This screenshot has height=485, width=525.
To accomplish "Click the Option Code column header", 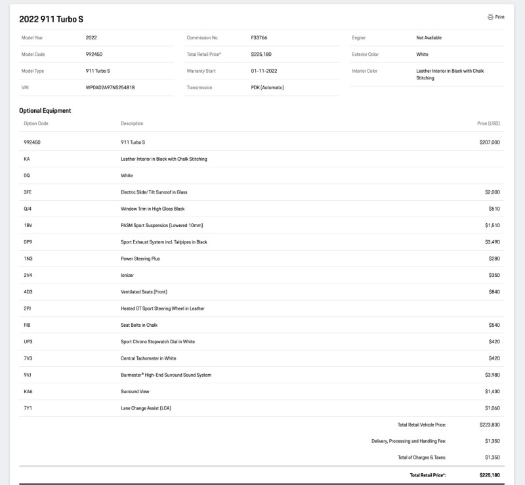I will click(x=36, y=123).
